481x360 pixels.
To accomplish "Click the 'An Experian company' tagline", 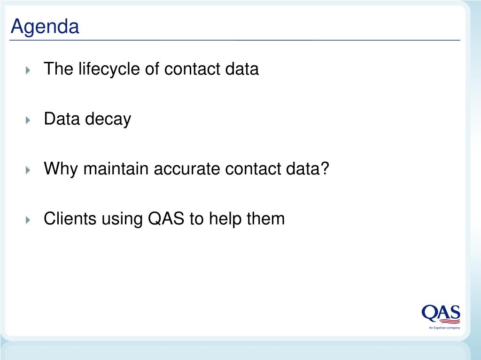I will point(444,328).
